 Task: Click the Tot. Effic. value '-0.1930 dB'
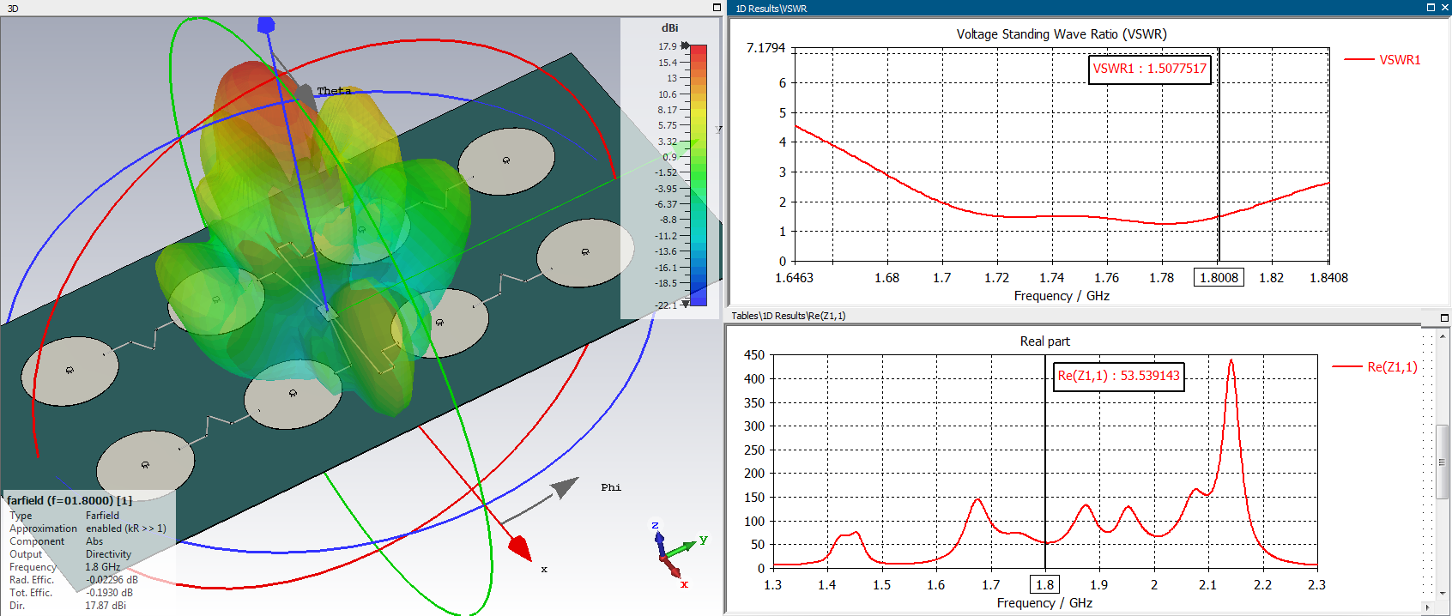(109, 593)
